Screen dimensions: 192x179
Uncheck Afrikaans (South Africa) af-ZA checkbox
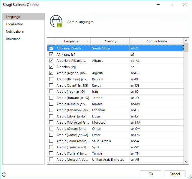[x=51, y=48]
